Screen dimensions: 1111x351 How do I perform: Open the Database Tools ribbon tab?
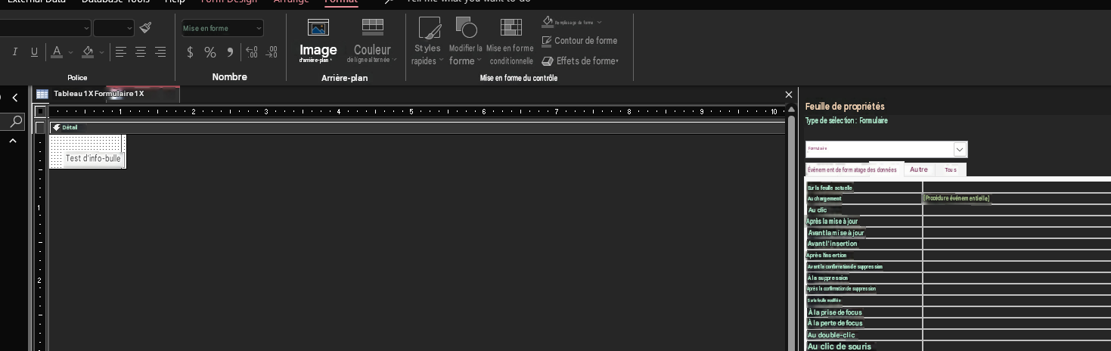pos(116,2)
